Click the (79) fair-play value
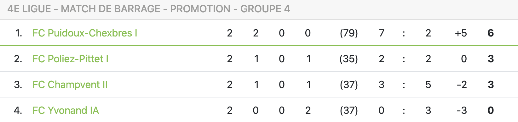Viewport: 518px width, 122px height. pos(349,33)
